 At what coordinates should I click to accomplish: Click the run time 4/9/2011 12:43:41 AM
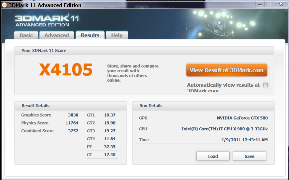(x=245, y=140)
